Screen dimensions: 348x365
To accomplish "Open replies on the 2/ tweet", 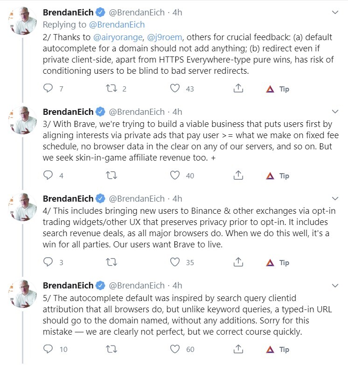I will (48, 89).
